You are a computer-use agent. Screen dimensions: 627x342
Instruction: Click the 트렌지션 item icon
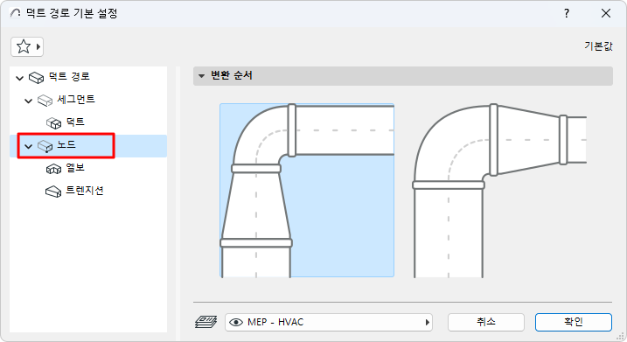tap(53, 192)
